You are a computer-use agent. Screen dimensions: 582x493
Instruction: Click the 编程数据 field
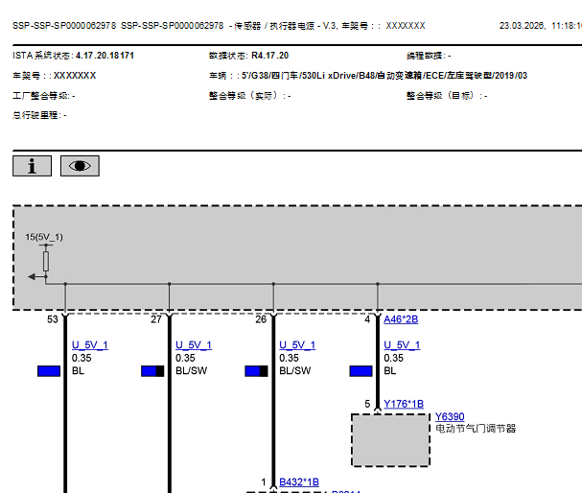pyautogui.click(x=429, y=56)
